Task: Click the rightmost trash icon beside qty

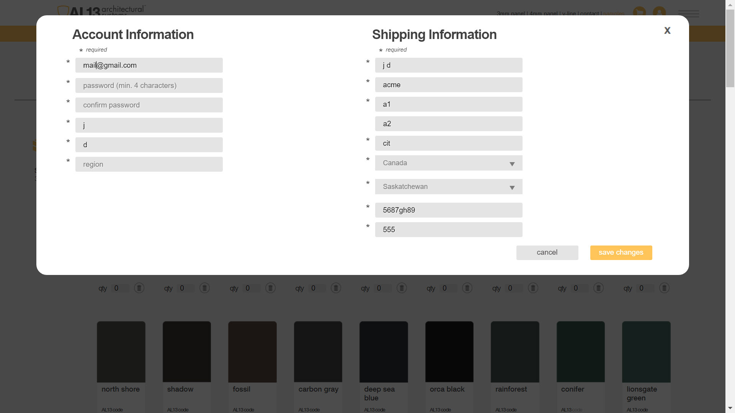Action: click(664, 288)
